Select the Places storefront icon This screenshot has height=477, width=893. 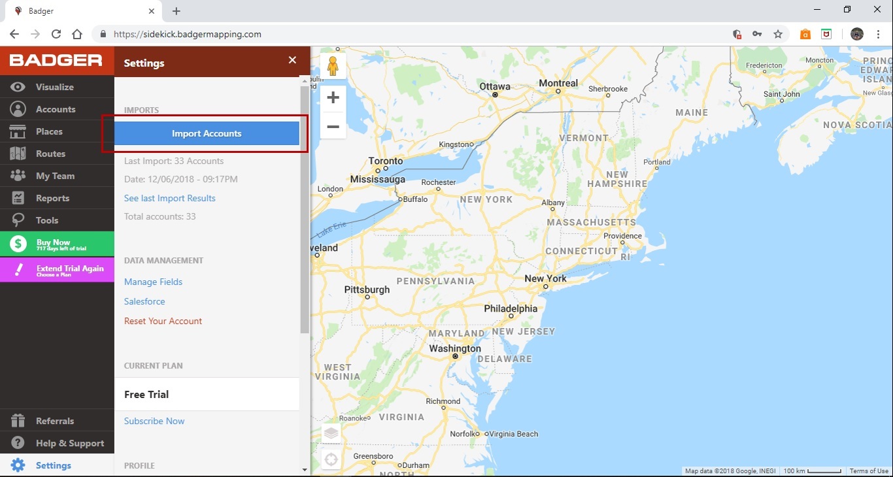tap(18, 131)
